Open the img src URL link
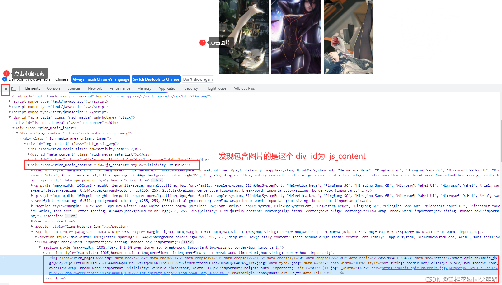 click(439, 268)
